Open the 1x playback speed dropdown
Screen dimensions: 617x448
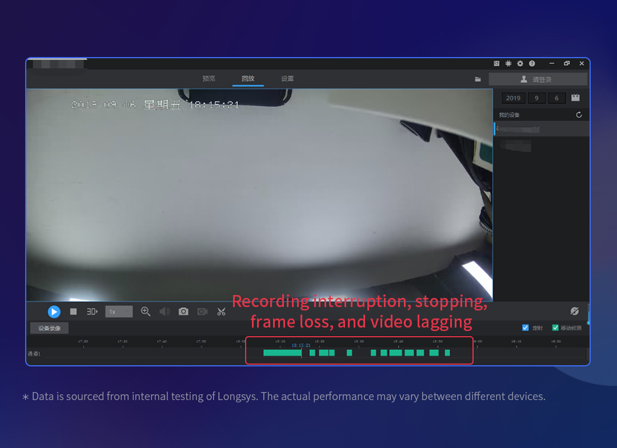point(119,312)
